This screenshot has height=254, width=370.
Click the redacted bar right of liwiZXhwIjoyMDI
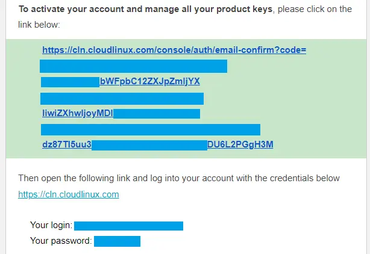tap(157, 113)
